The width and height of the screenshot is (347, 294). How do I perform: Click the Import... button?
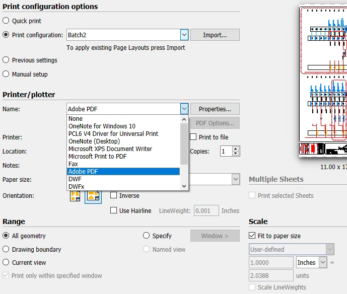(x=215, y=35)
